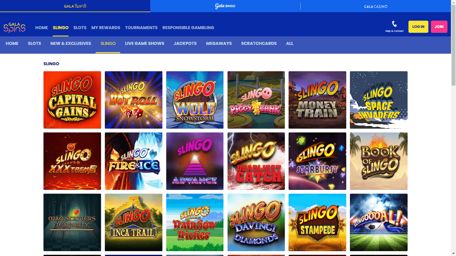The image size is (456, 256).
Task: Click the yellow Log In button
Action: [x=418, y=27]
